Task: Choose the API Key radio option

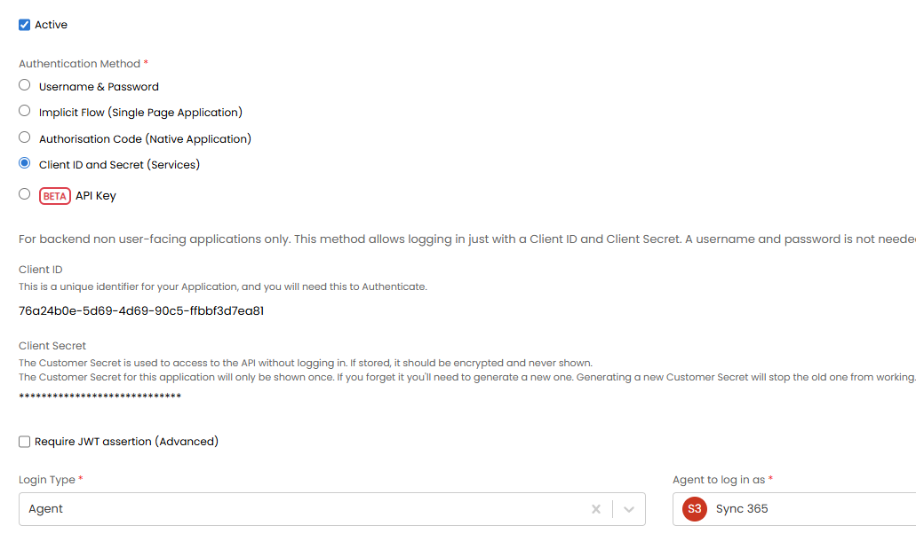Action: tap(25, 194)
